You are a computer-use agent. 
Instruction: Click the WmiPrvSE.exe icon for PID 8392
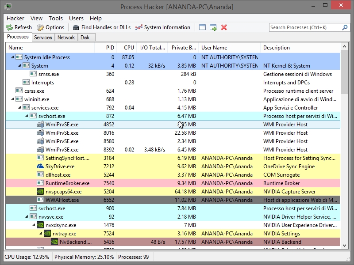click(x=40, y=149)
